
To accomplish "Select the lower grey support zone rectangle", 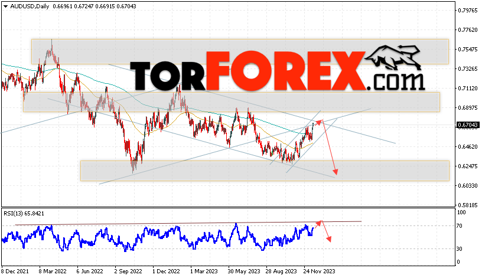I will (265, 171).
